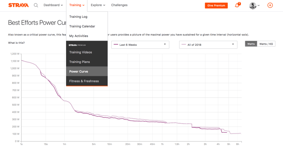Open notifications bell icon
283x153 pixels.
tap(237, 5)
